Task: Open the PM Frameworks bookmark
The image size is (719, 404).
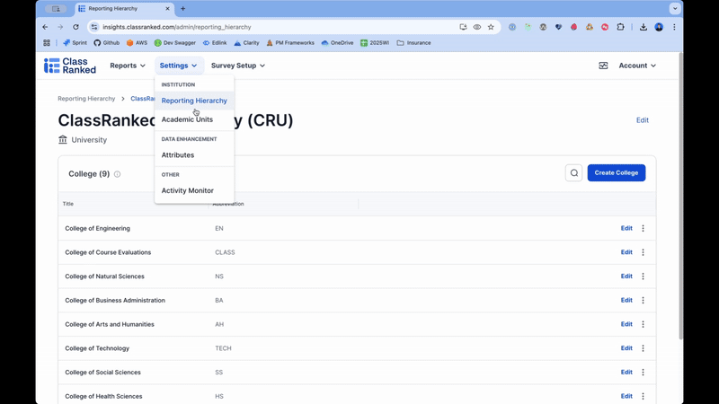Action: click(x=290, y=42)
